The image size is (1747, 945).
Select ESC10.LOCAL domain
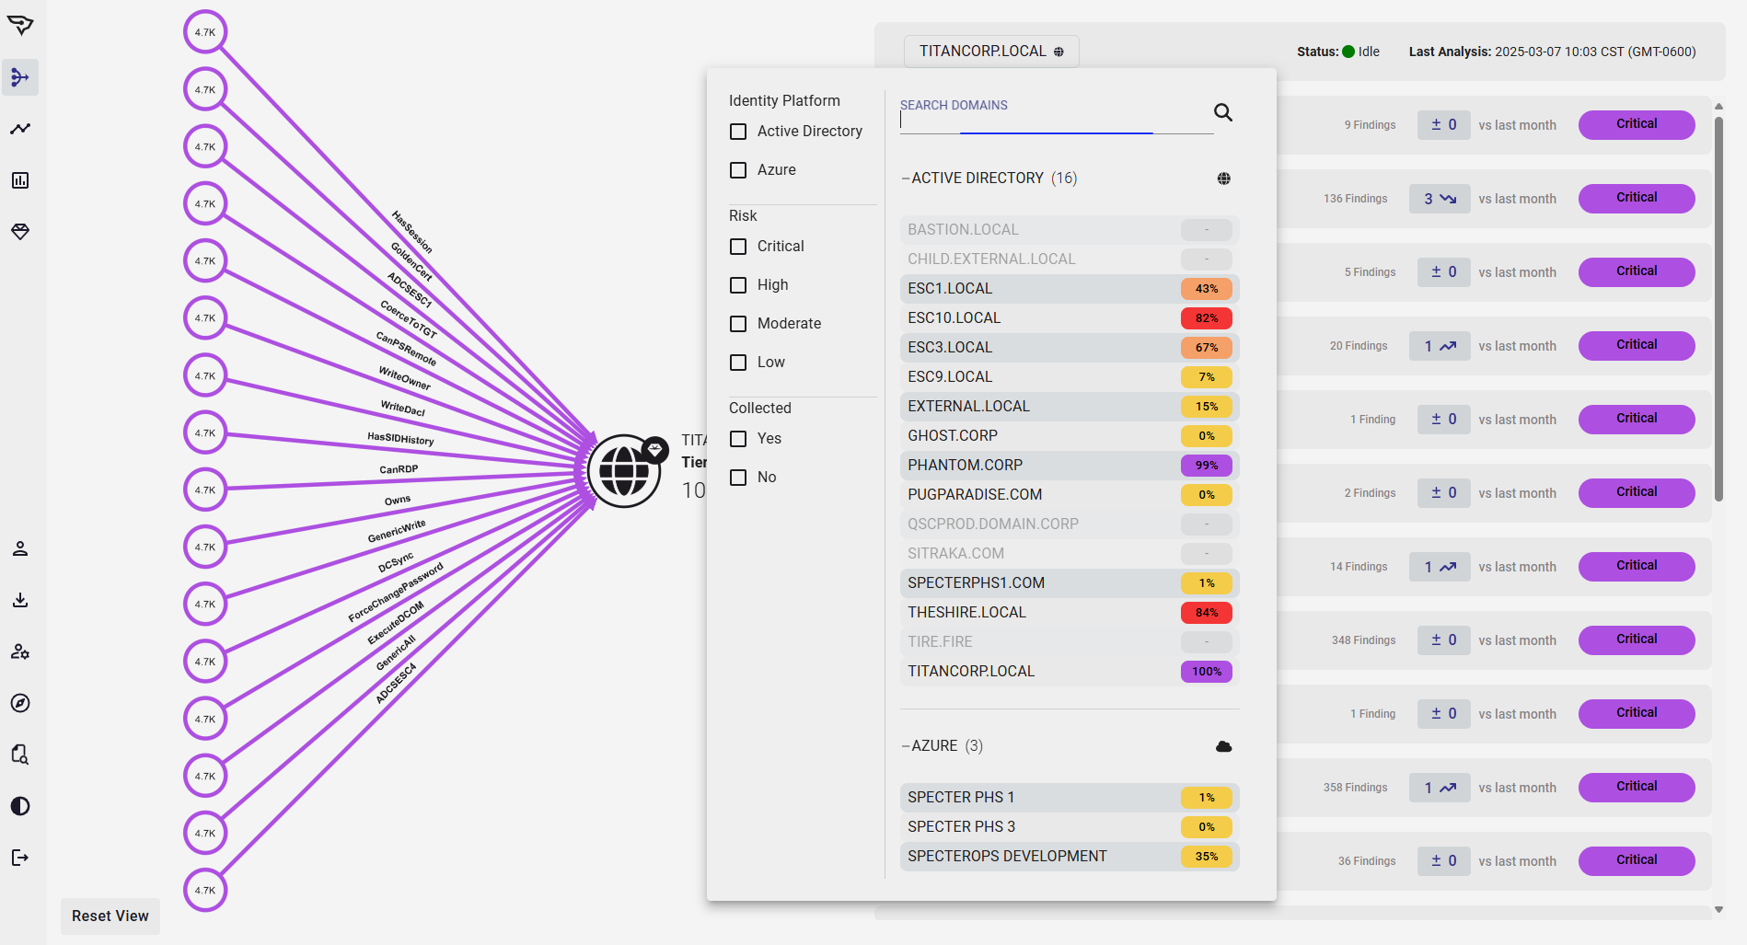coord(1070,318)
